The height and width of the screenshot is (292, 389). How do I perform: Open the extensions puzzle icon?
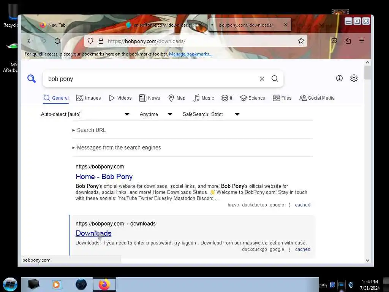348,40
